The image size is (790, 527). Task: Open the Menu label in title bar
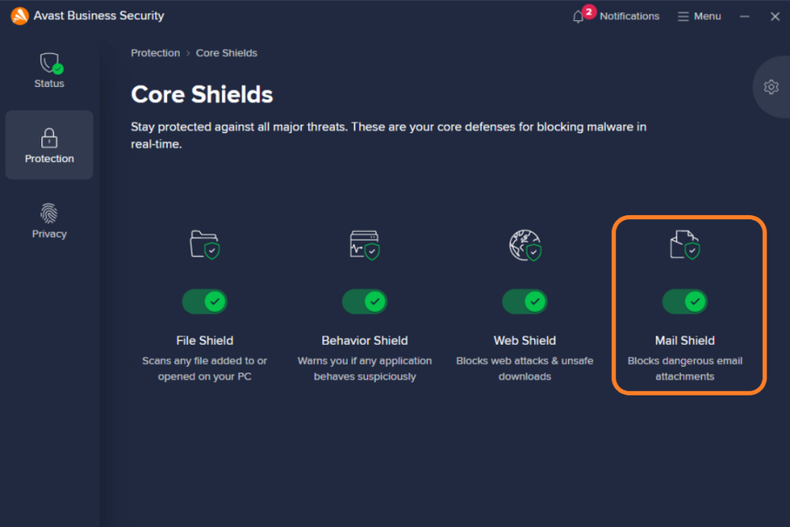coord(707,16)
